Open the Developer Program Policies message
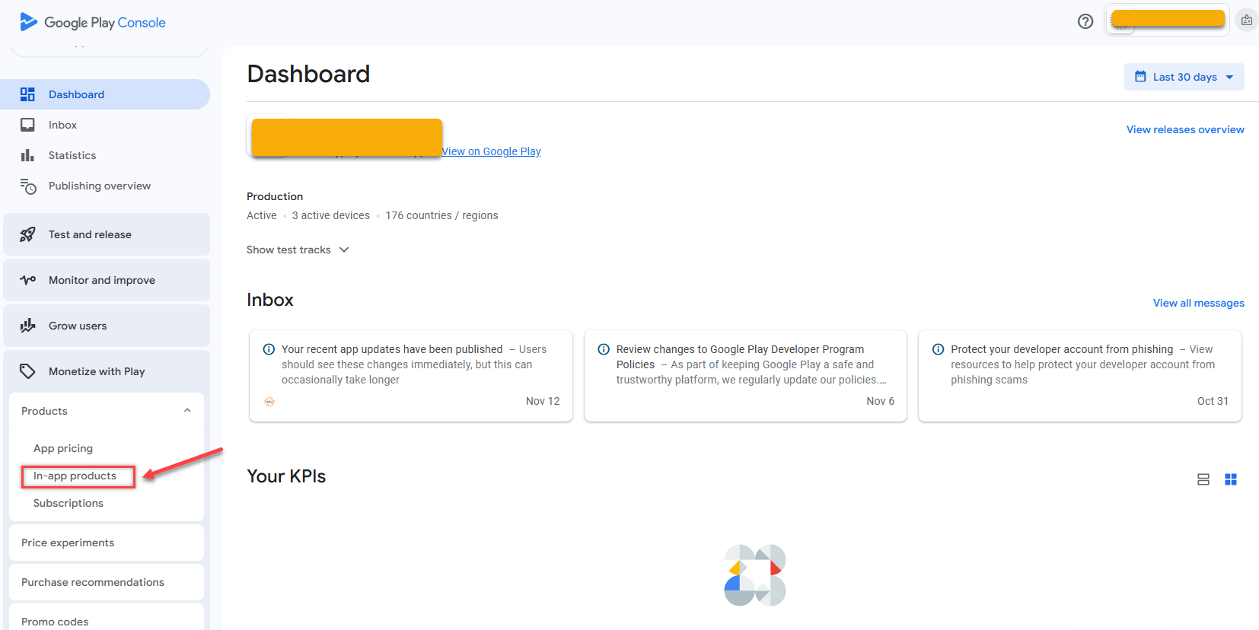The height and width of the screenshot is (630, 1259). [745, 376]
